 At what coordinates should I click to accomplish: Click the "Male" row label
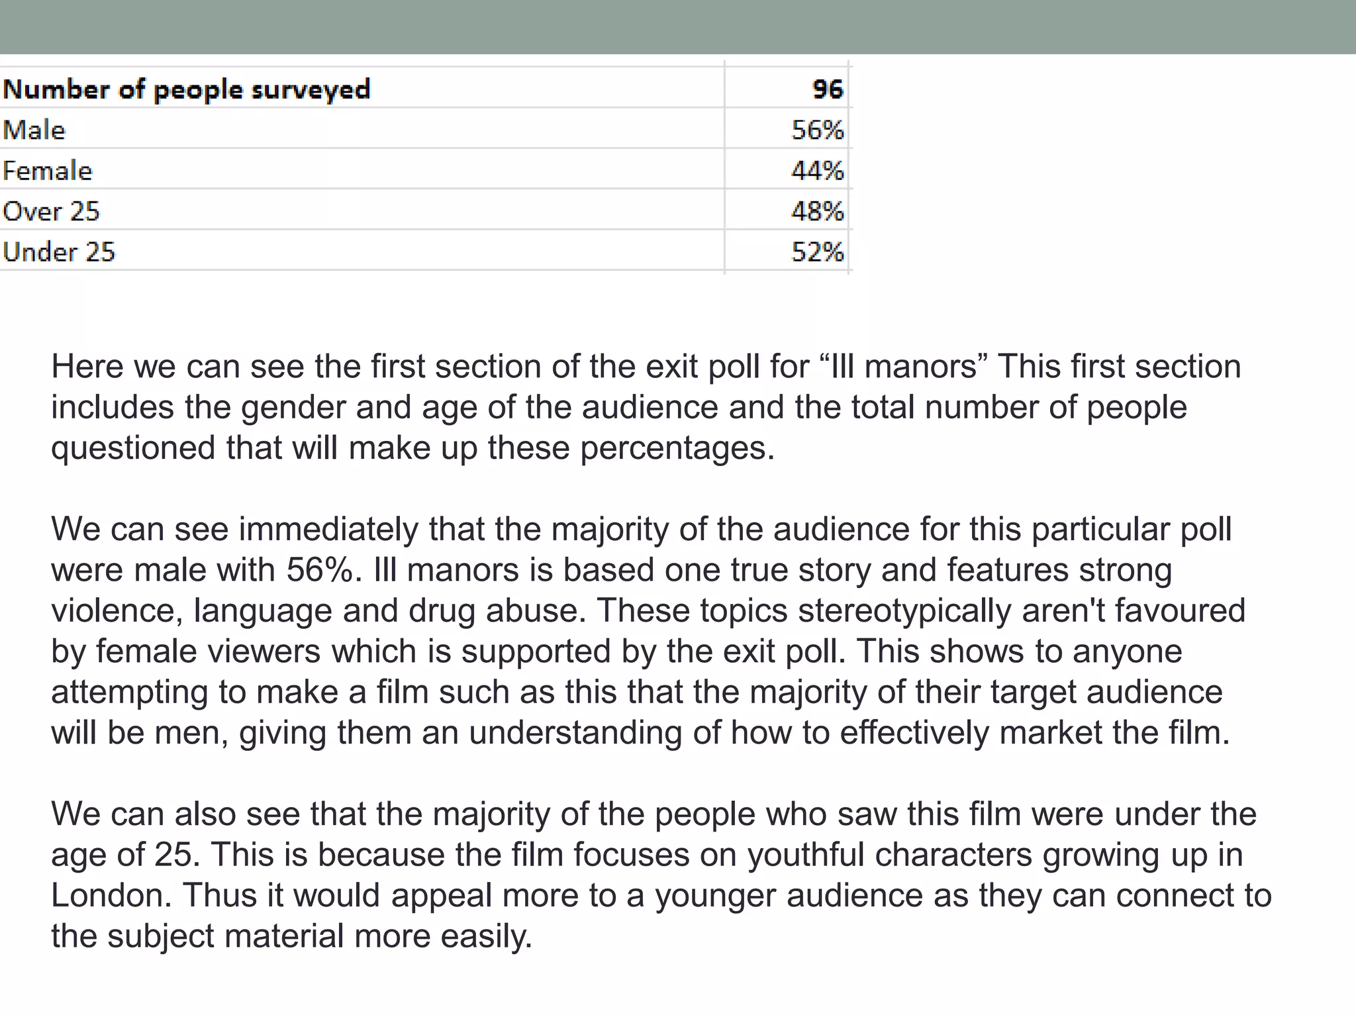point(34,130)
